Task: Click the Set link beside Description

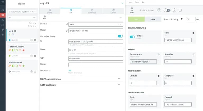Action: [x=70, y=70]
